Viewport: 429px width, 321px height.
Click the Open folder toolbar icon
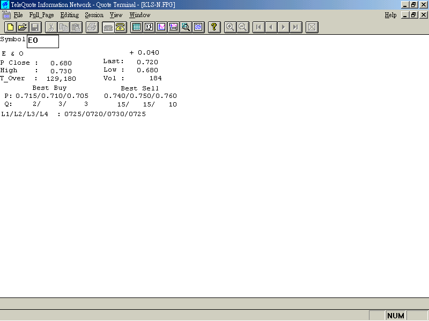point(23,27)
